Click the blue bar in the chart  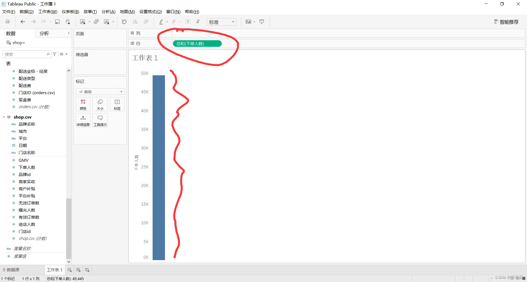pos(159,168)
